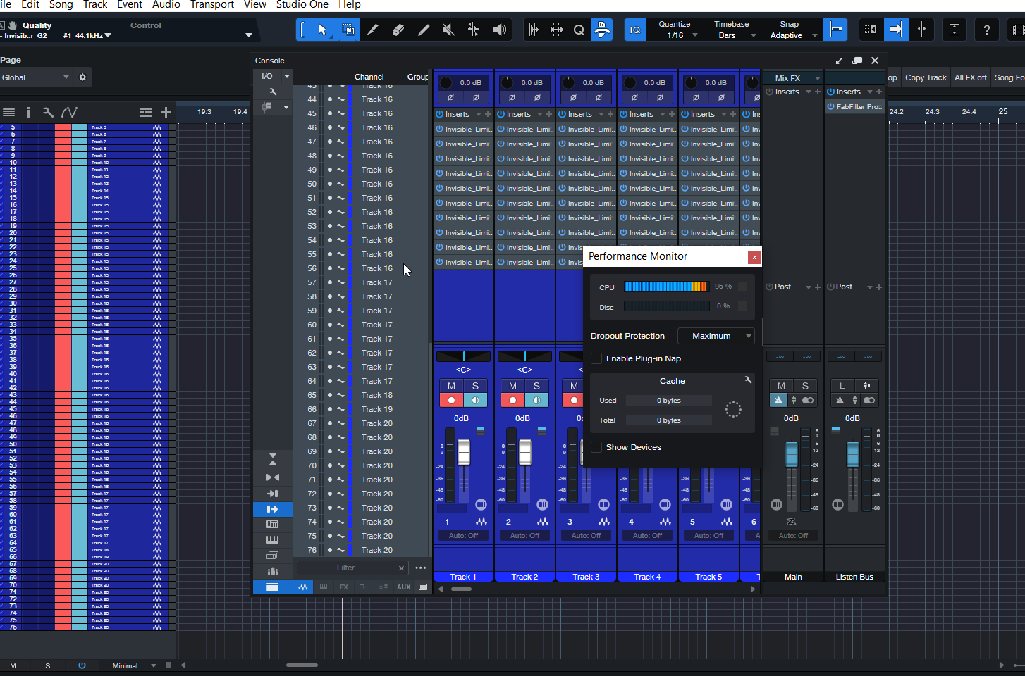Screen dimensions: 1025x676
Task: Open Track 1 Inserts dropdown arrow
Action: tap(479, 114)
